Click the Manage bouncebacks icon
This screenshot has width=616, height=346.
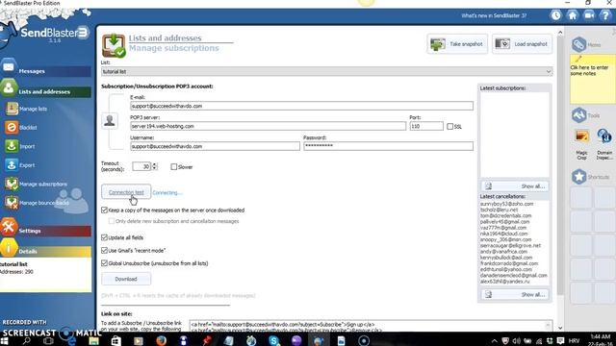pos(12,203)
